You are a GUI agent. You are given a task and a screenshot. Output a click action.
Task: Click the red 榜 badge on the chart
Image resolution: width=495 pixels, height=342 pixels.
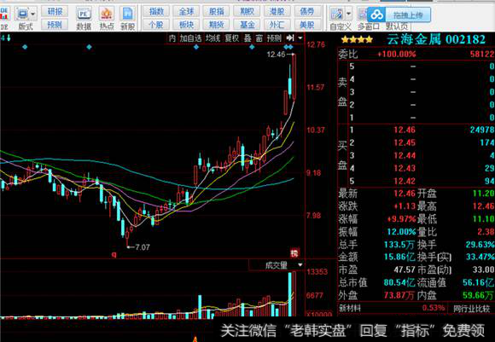pos(294,253)
